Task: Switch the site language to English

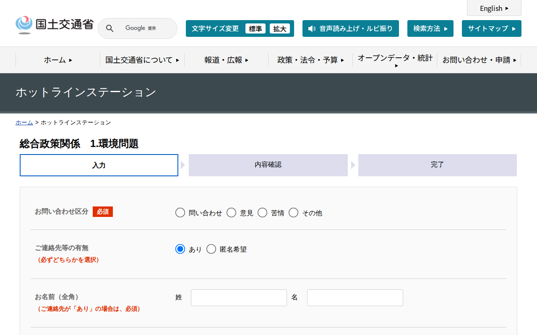Action: 494,8
